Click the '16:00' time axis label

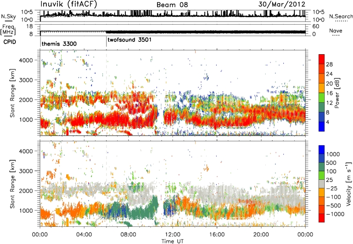217,235
